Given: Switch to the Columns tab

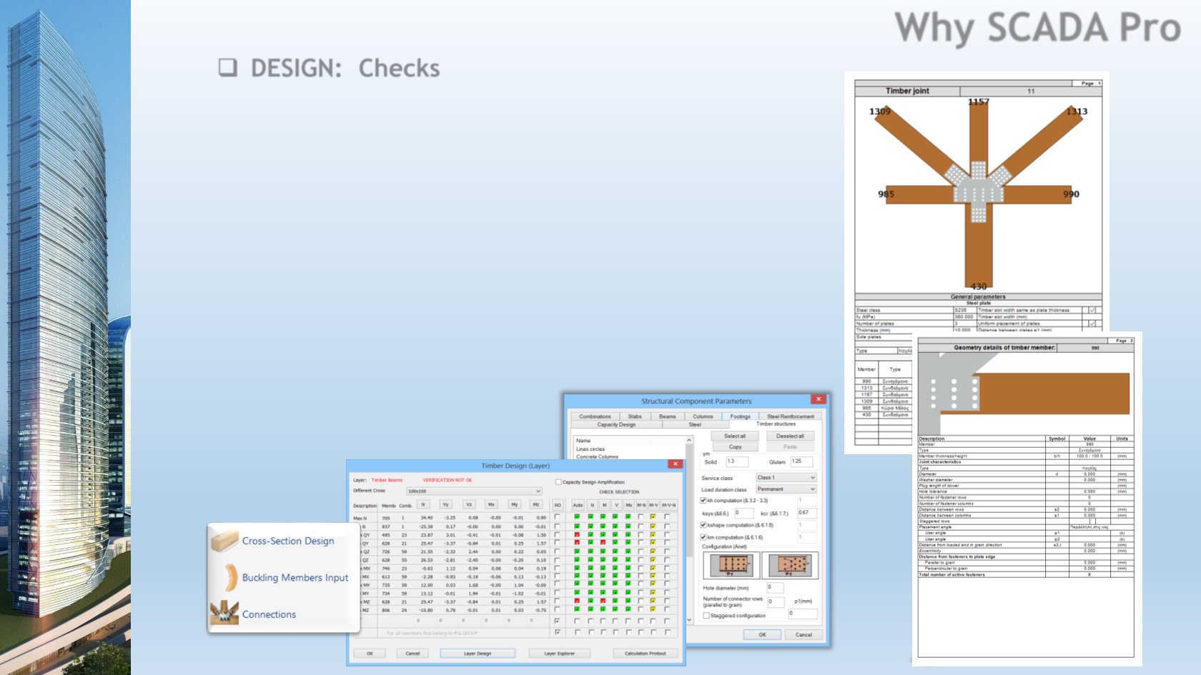Looking at the screenshot, I should coord(703,416).
